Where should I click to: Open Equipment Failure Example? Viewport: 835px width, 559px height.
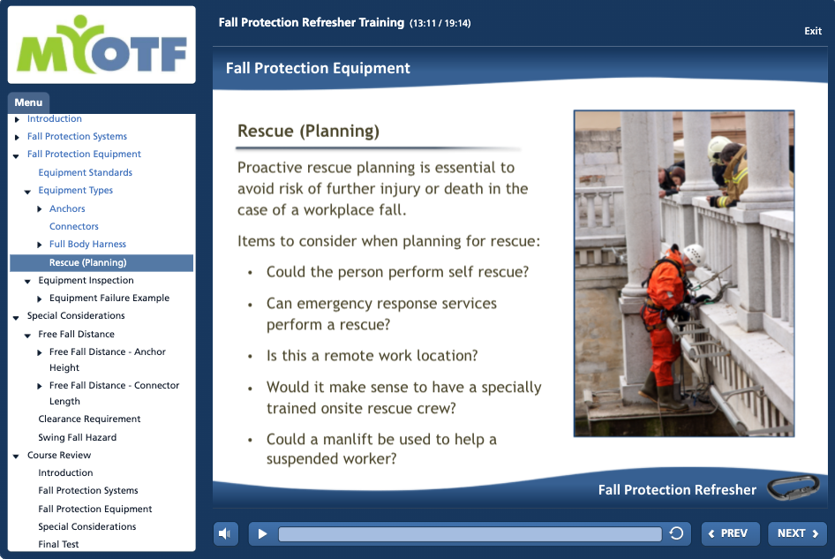pyautogui.click(x=109, y=298)
